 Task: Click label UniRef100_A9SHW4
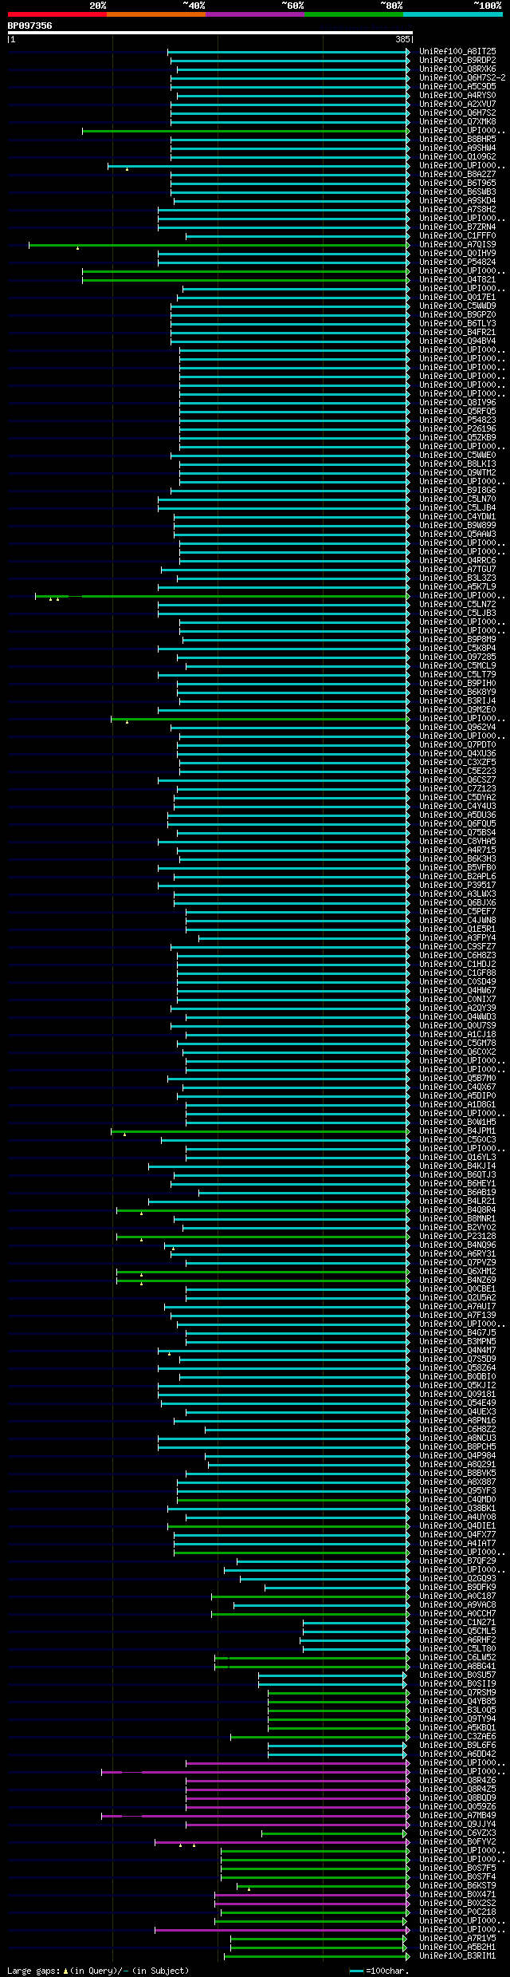click(457, 148)
